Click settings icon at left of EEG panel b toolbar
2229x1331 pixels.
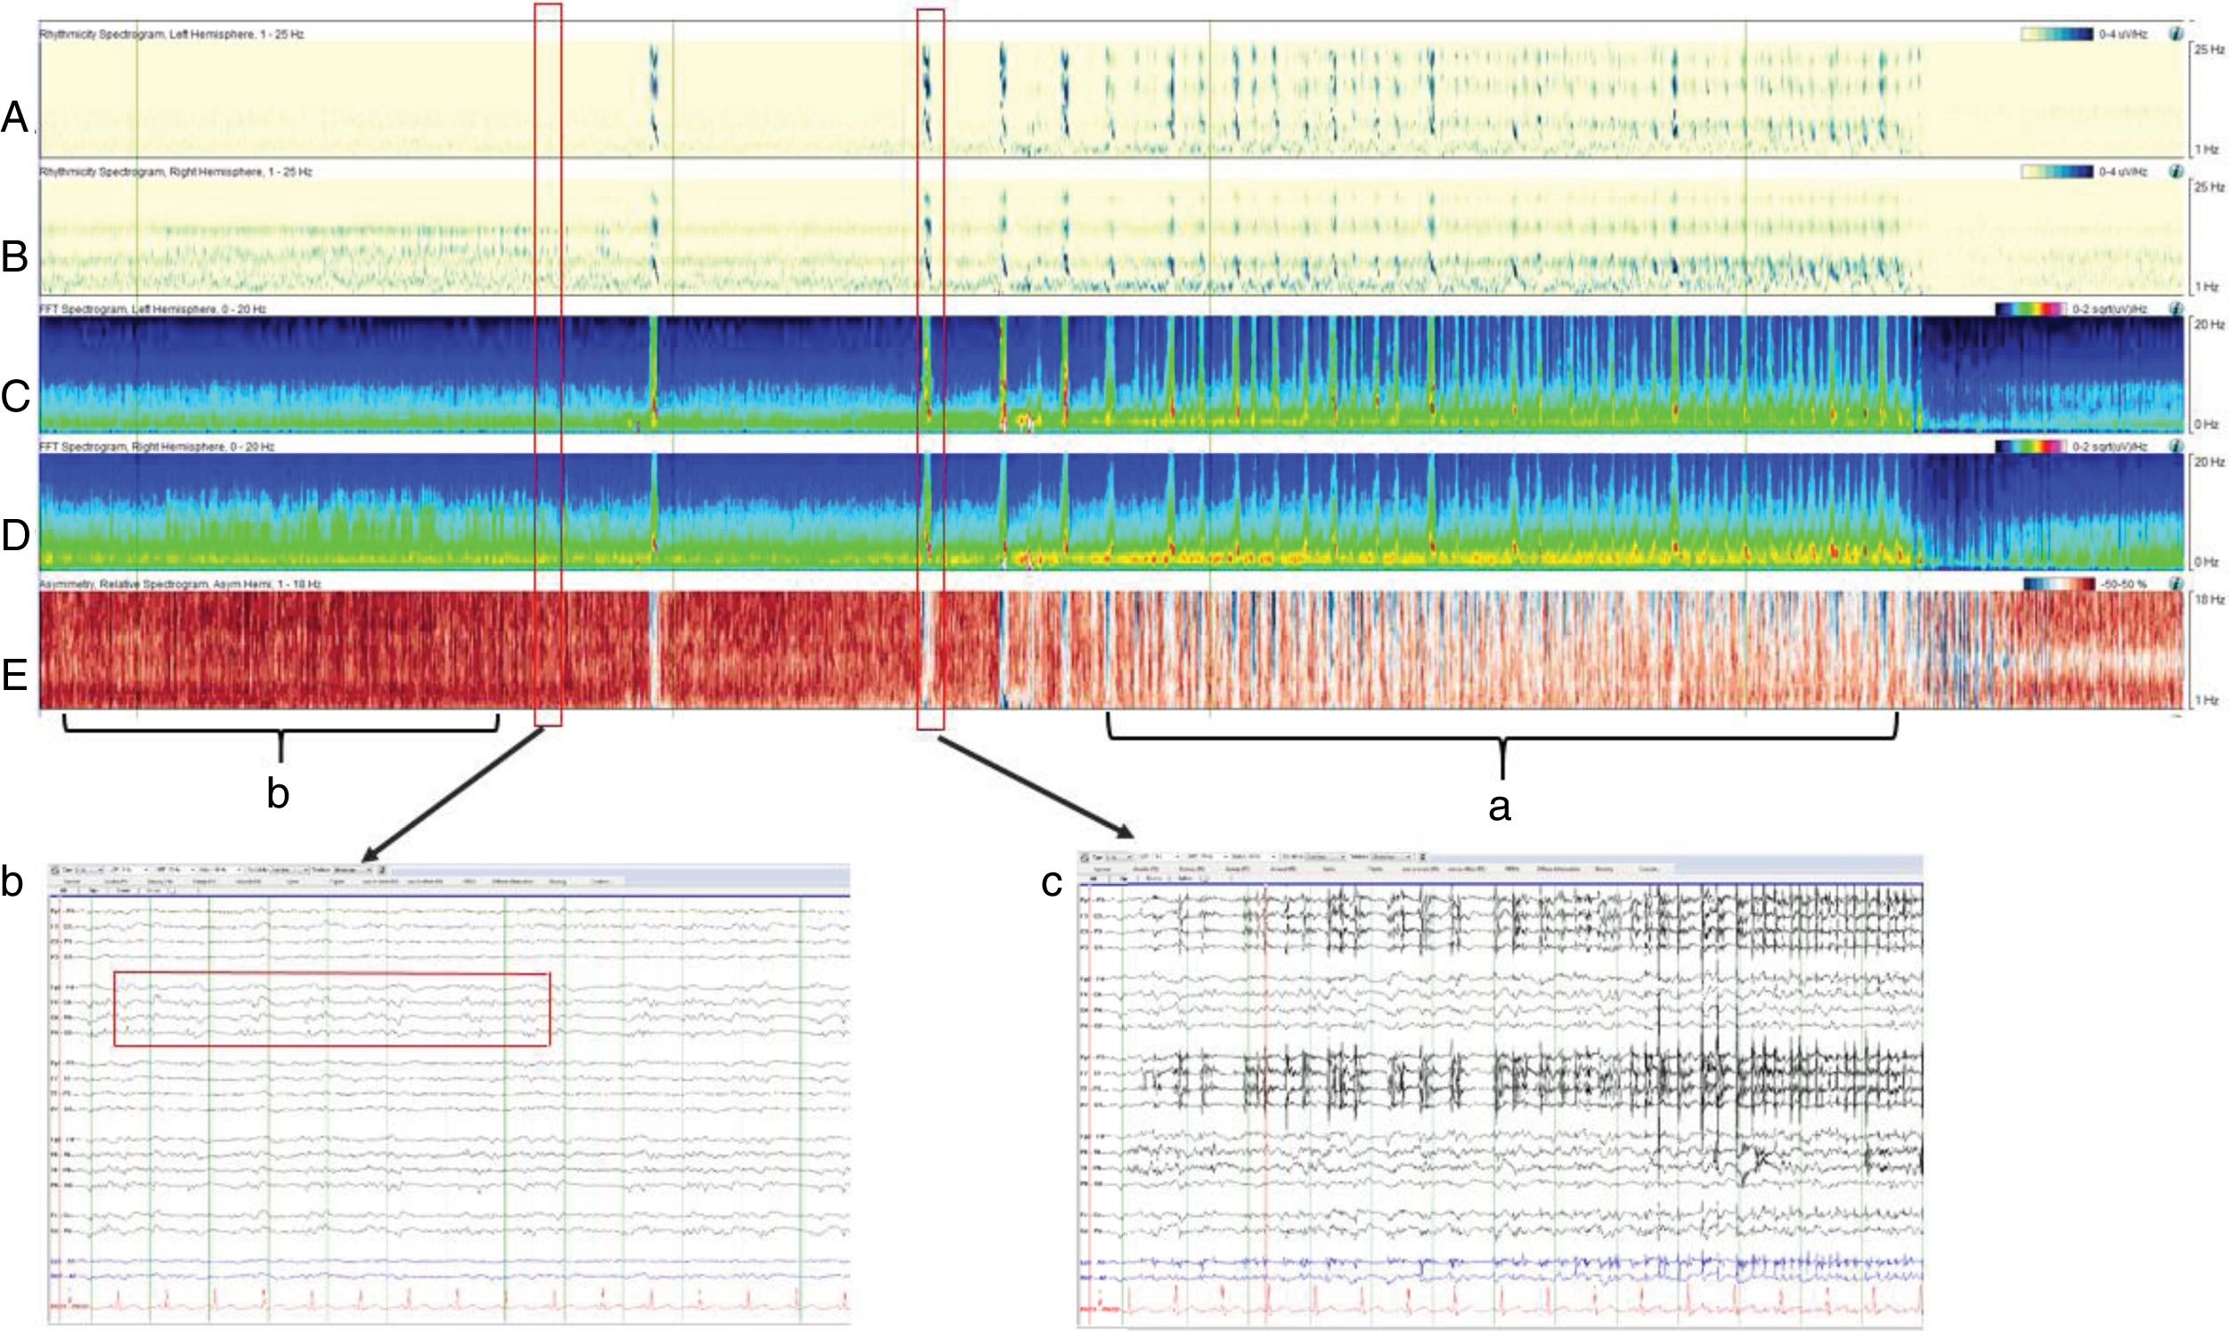(x=54, y=871)
